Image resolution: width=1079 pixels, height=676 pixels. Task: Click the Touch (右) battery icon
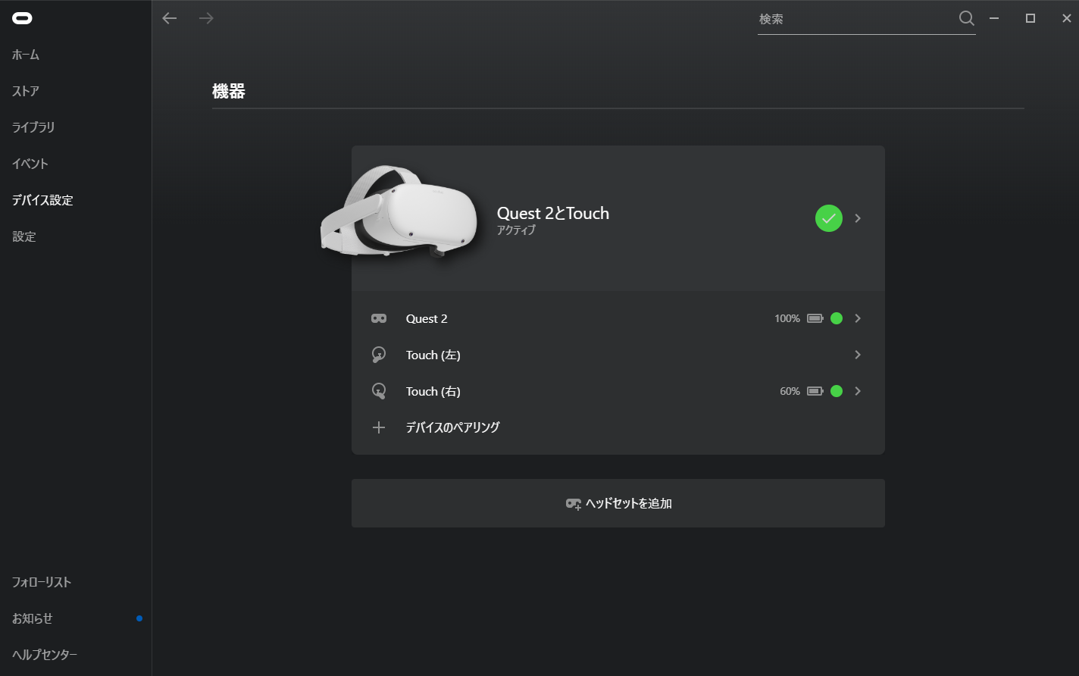(815, 391)
